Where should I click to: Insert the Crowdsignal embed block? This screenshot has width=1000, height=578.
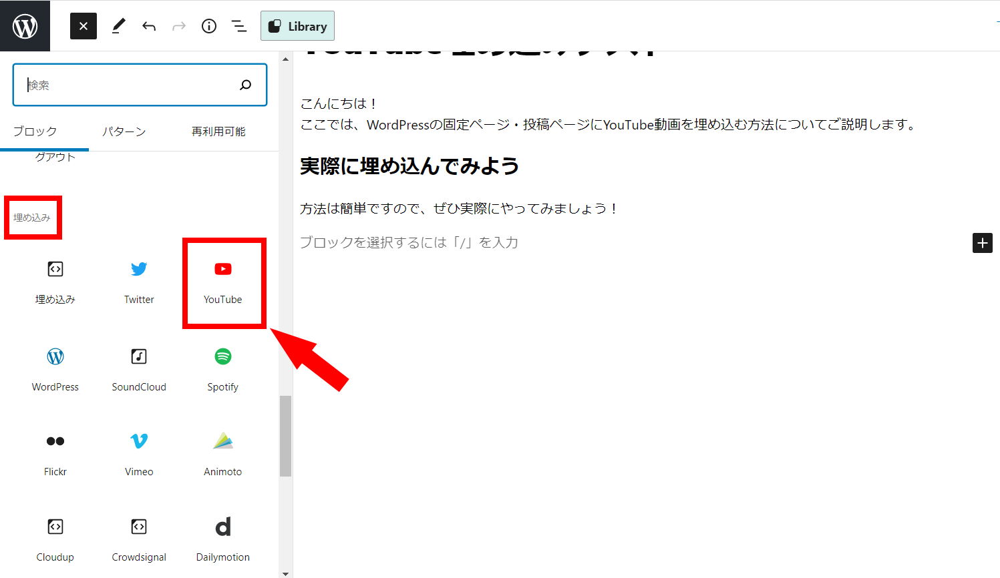coord(139,540)
